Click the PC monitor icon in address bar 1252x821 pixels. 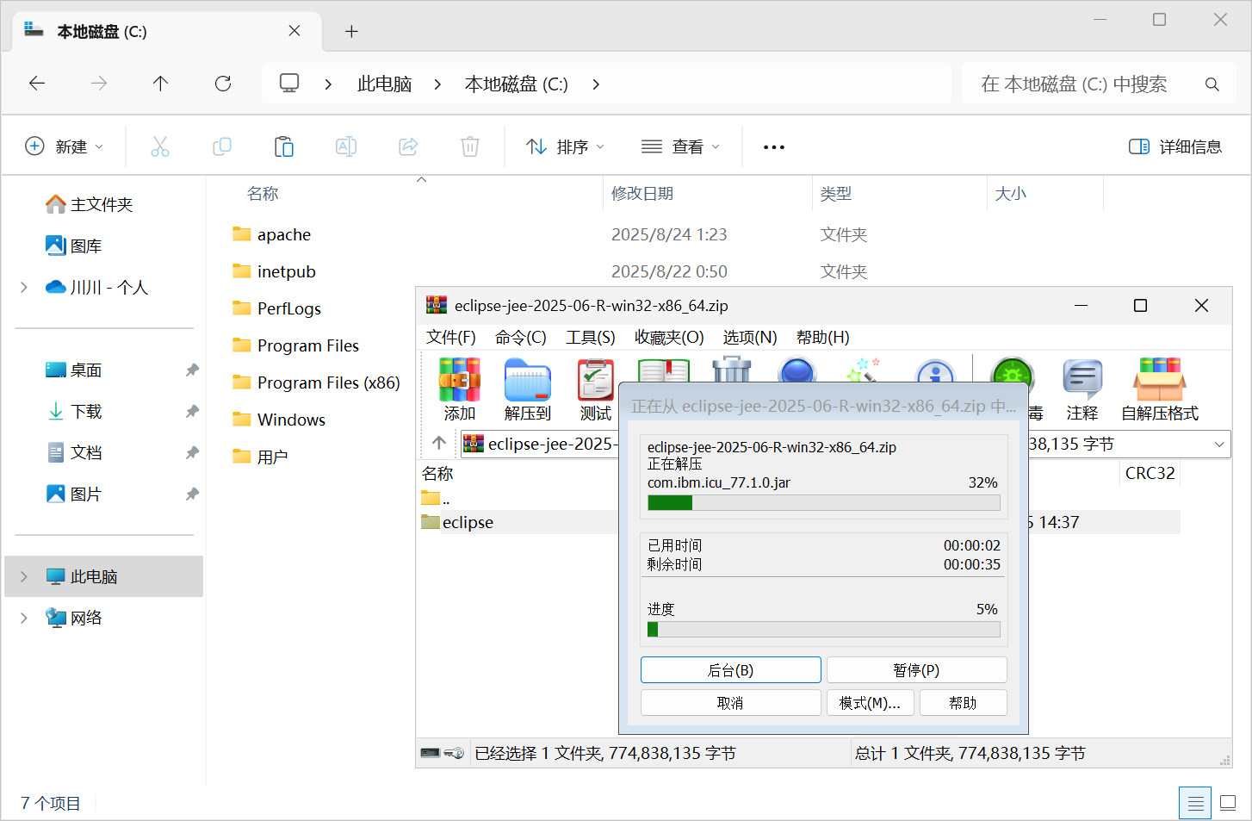[289, 84]
